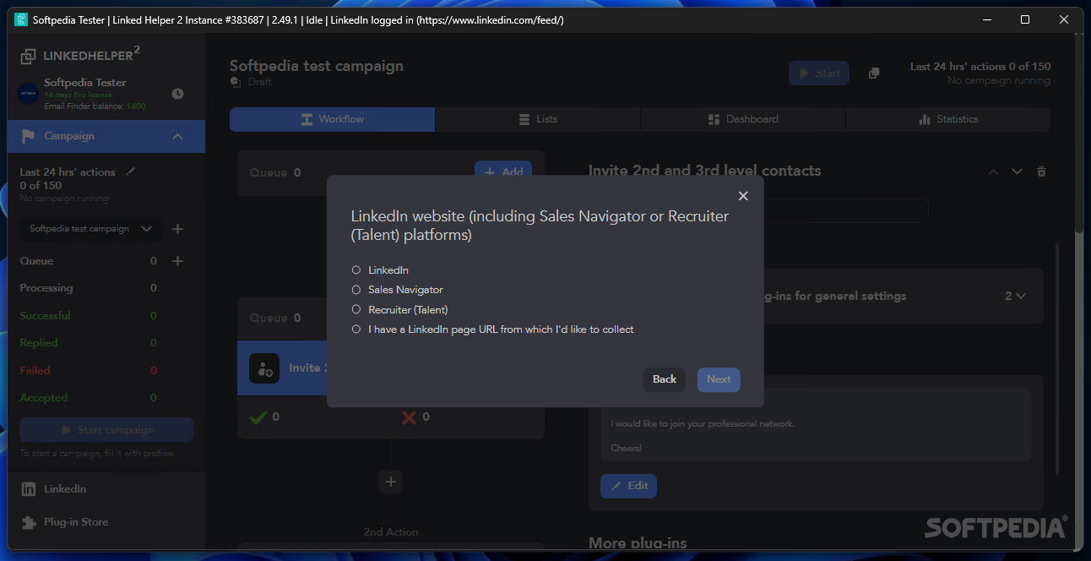Click the Accepted row in sidebar
This screenshot has height=561, width=1091.
coord(89,398)
